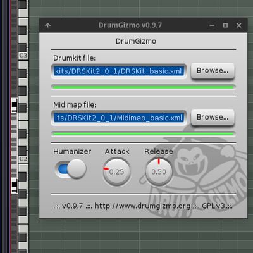
Task: Click the Release knob showing 0.50
Action: (159, 171)
